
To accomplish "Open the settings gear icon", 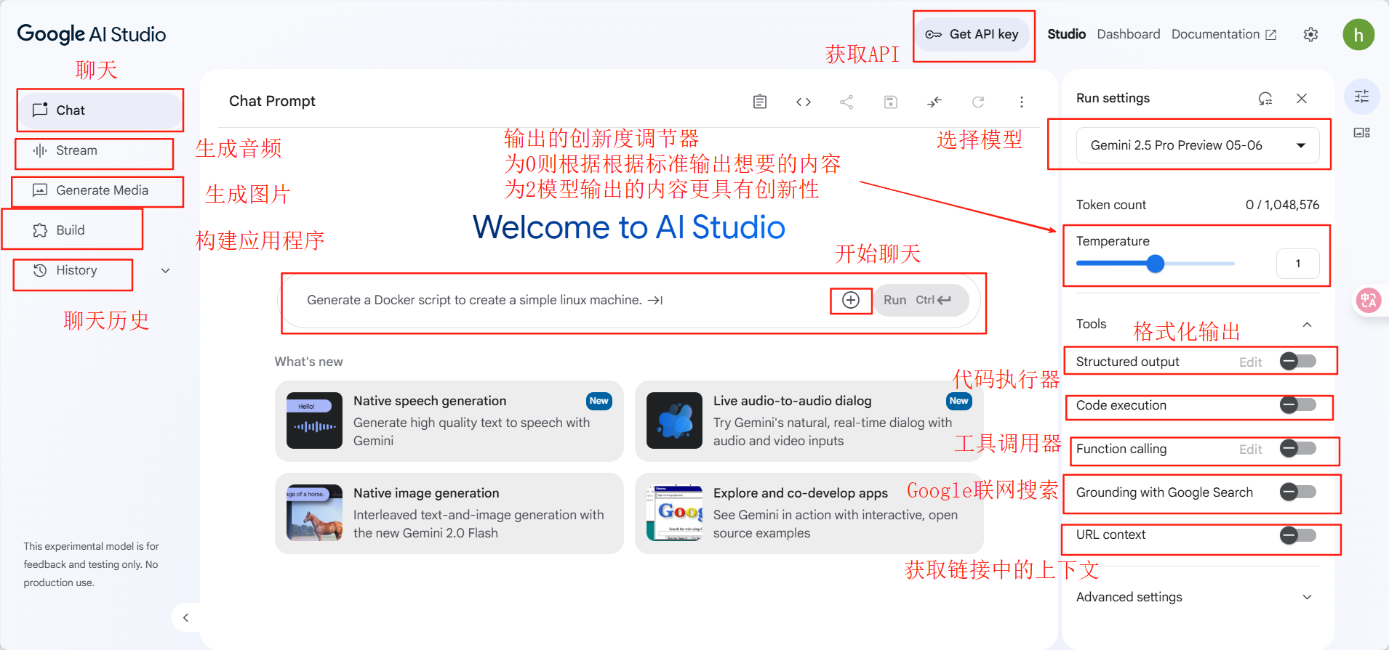I will coord(1310,34).
